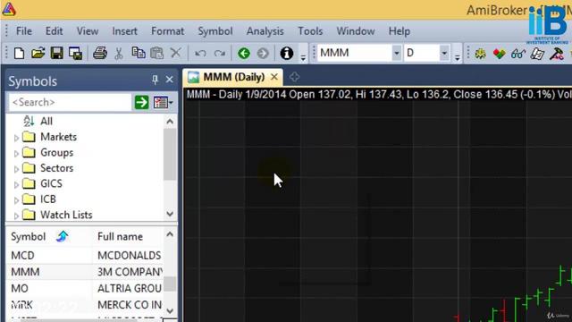Expand the Markets folder

pyautogui.click(x=16, y=138)
